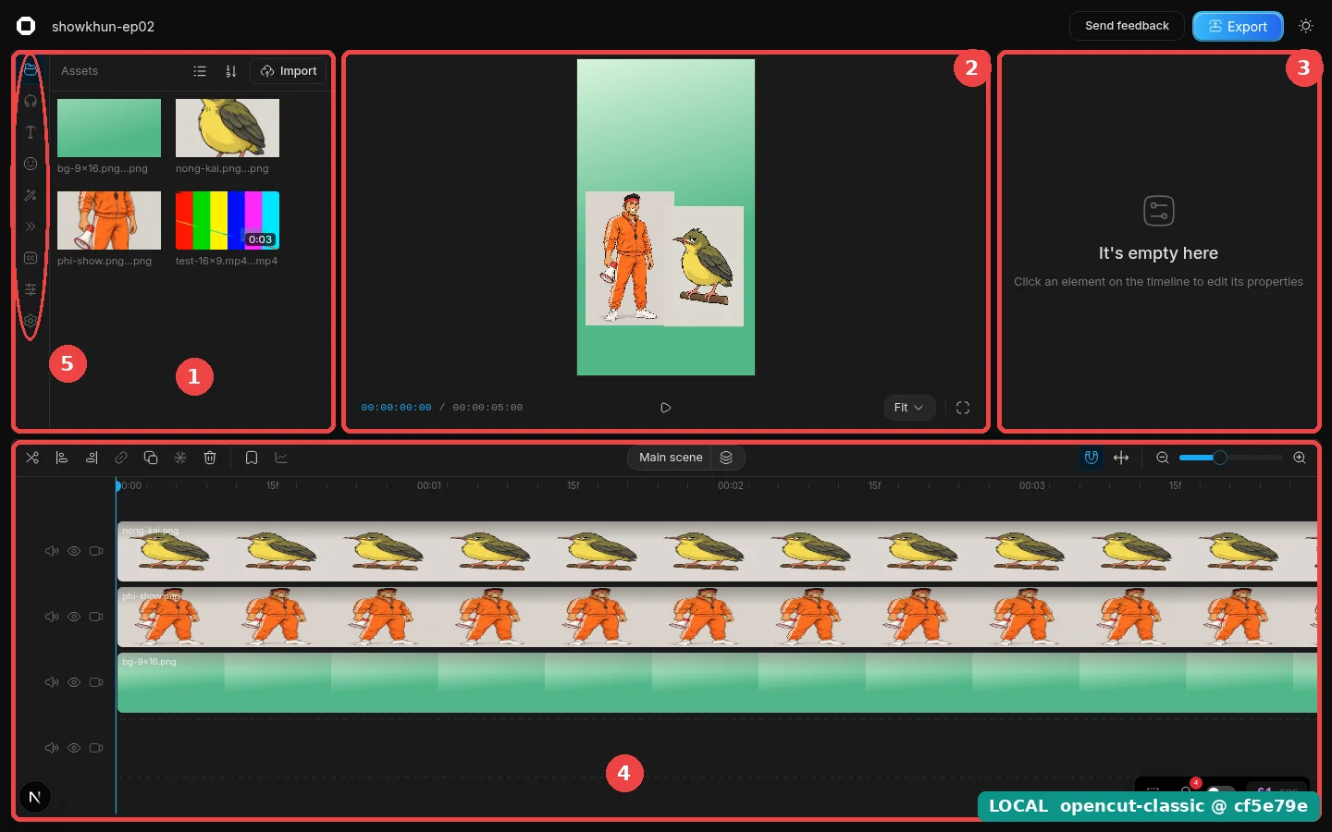Play the preview video
Viewport: 1332px width, 832px height.
(665, 408)
